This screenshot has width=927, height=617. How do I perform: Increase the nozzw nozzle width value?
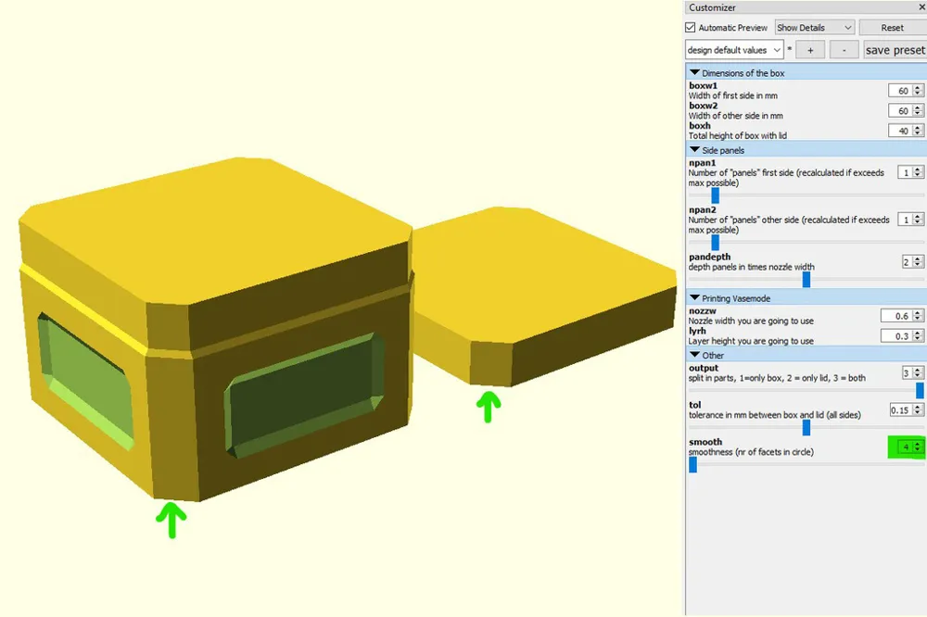click(918, 311)
